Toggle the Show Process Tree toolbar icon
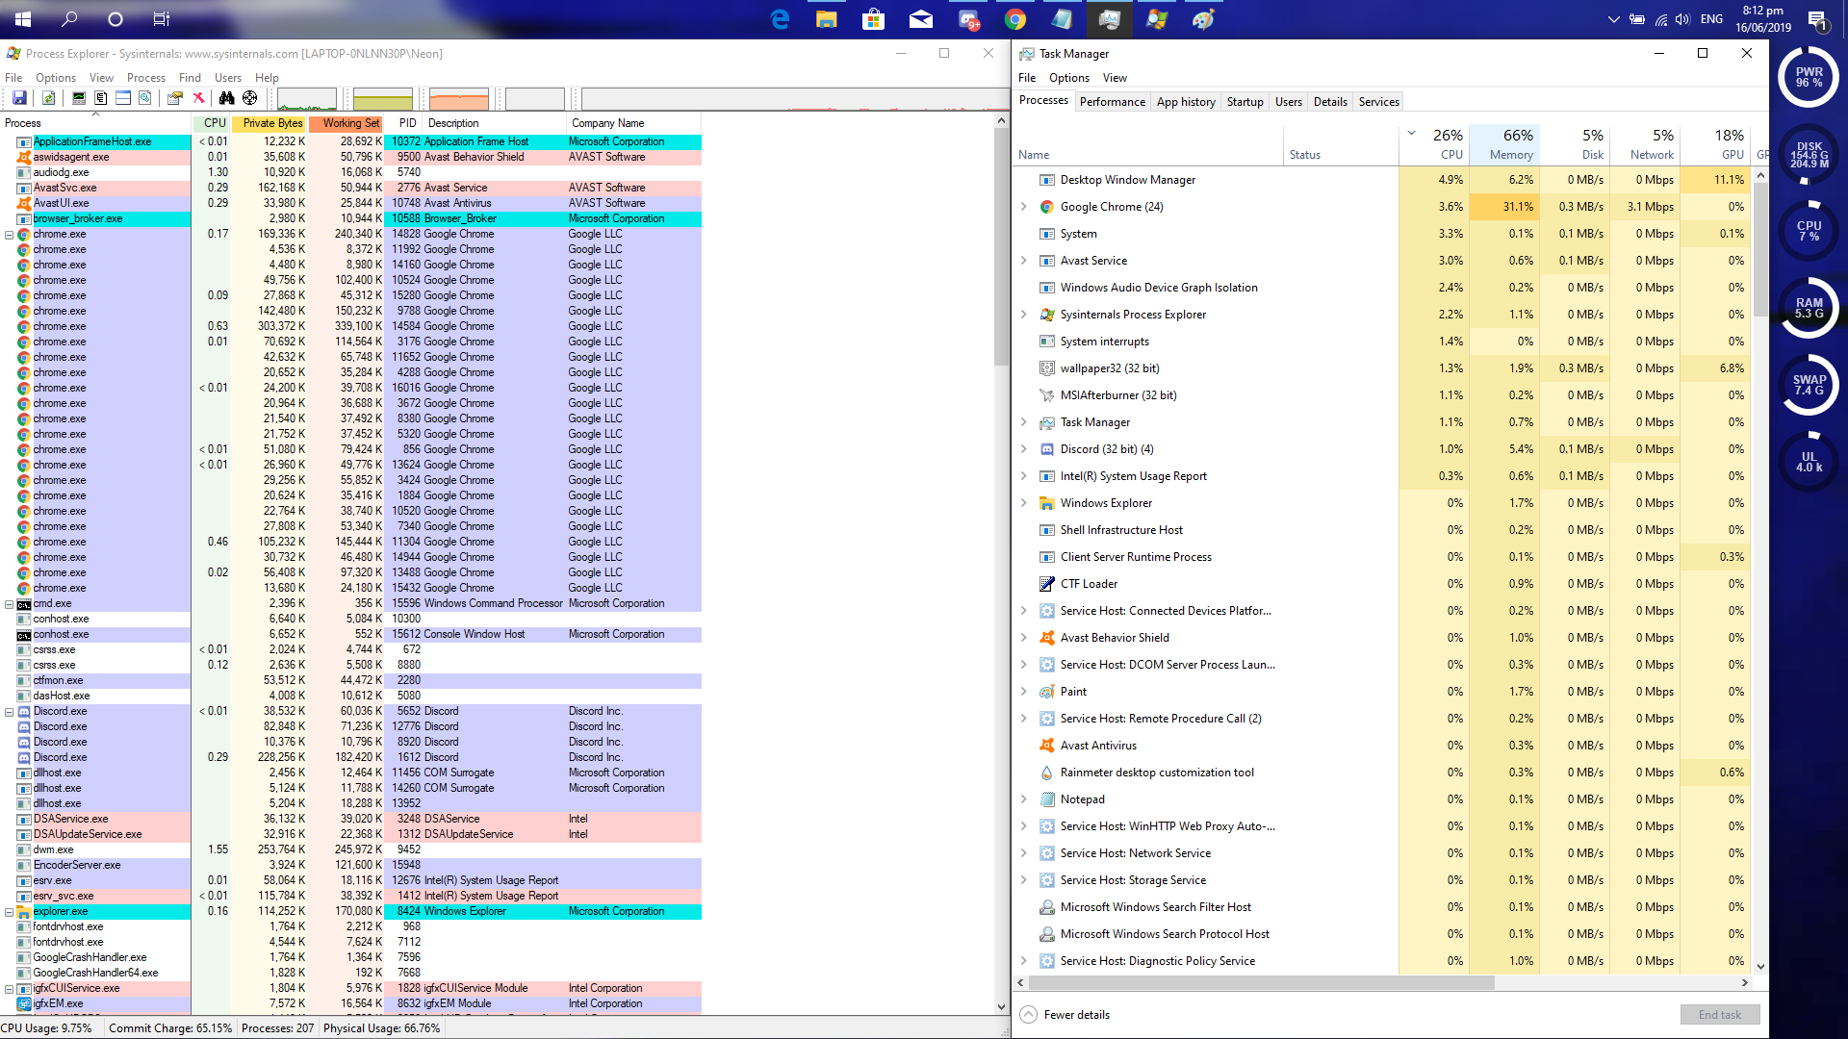 click(101, 98)
